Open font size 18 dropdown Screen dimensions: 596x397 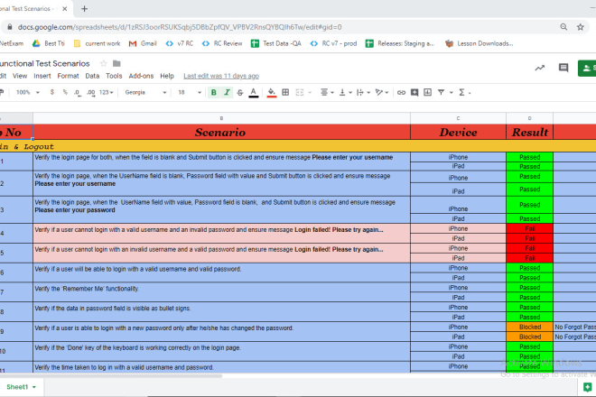pos(190,92)
